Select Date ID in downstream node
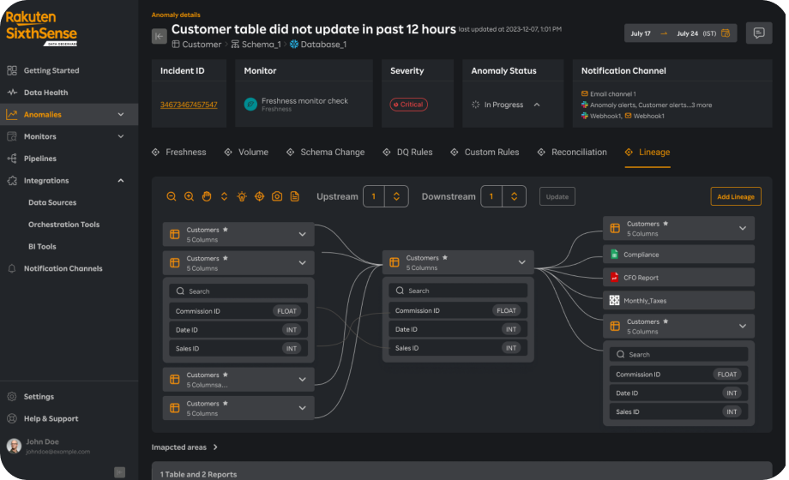 tap(678, 393)
